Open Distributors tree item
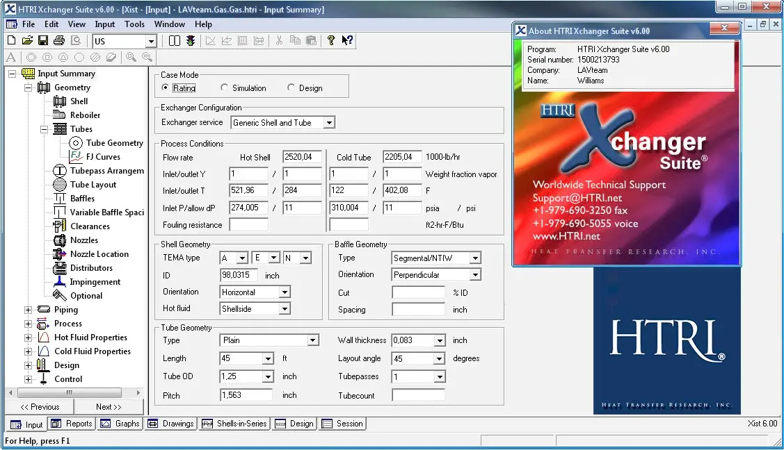 click(91, 269)
